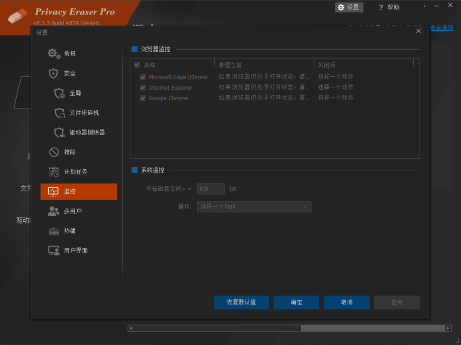This screenshot has height=345, width=461.
Task: Click the 安全 shield icon
Action: point(53,73)
